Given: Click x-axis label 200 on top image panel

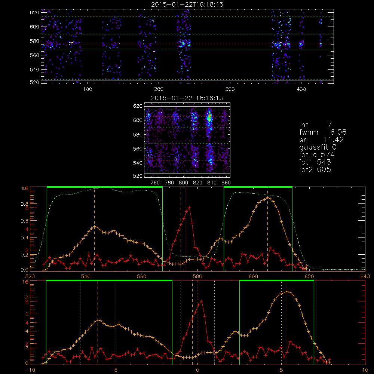Looking at the screenshot, I should click(159, 89).
